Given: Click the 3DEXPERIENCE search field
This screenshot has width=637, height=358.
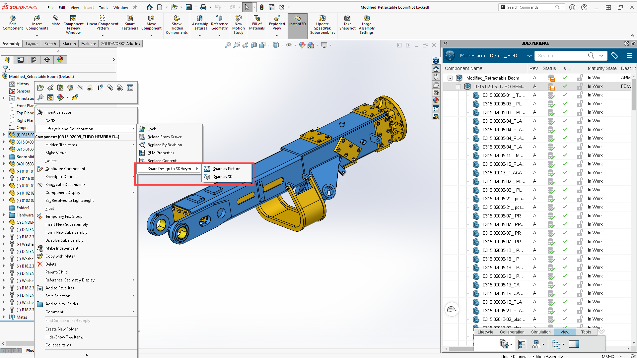Looking at the screenshot, I should (x=561, y=56).
